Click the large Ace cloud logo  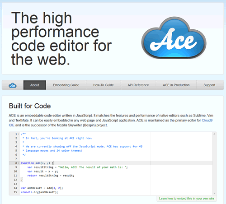pyautogui.click(x=174, y=37)
